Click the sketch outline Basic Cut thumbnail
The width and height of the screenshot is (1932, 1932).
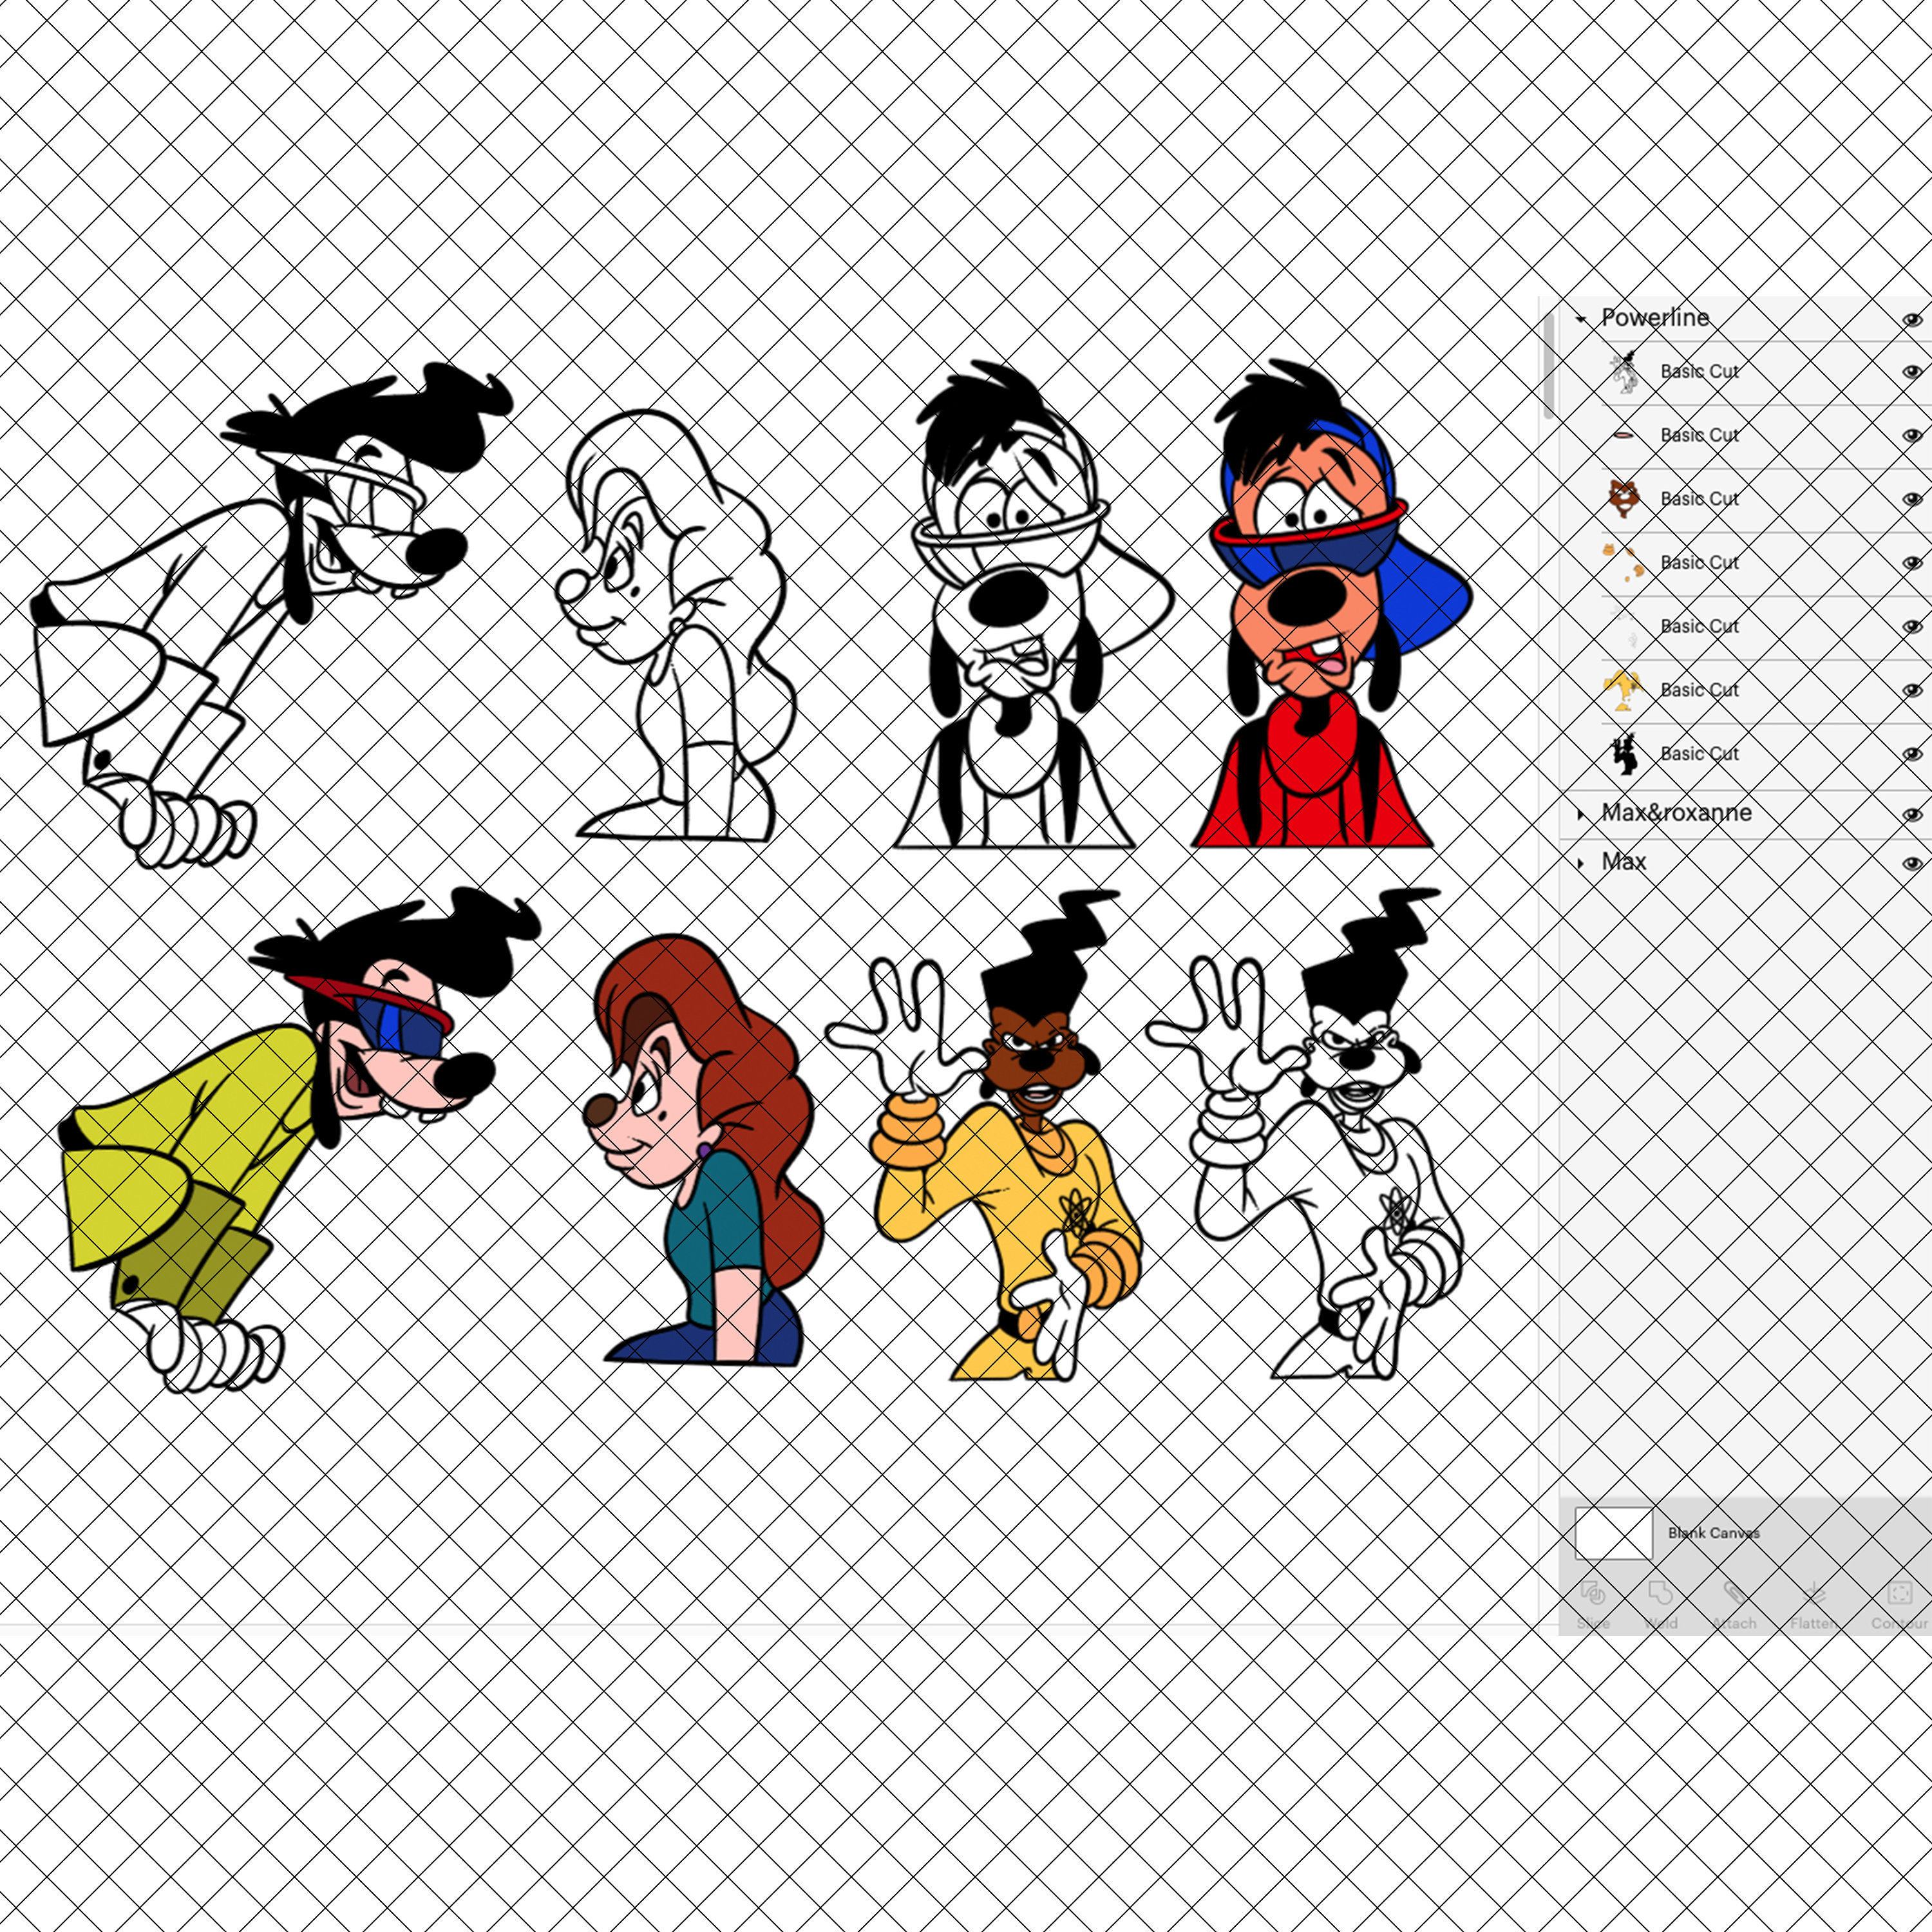[1626, 372]
